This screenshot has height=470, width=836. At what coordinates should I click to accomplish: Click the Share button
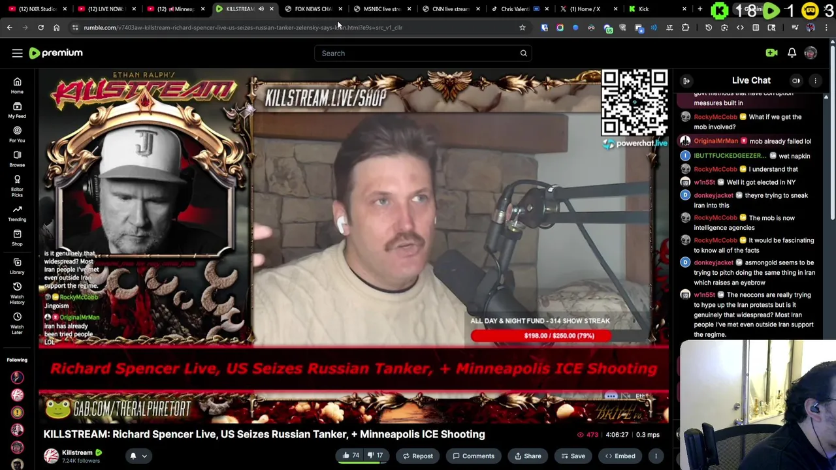point(528,456)
